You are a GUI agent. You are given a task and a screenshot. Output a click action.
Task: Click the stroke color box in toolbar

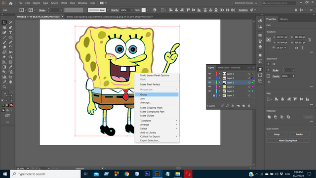[x=9, y=98]
